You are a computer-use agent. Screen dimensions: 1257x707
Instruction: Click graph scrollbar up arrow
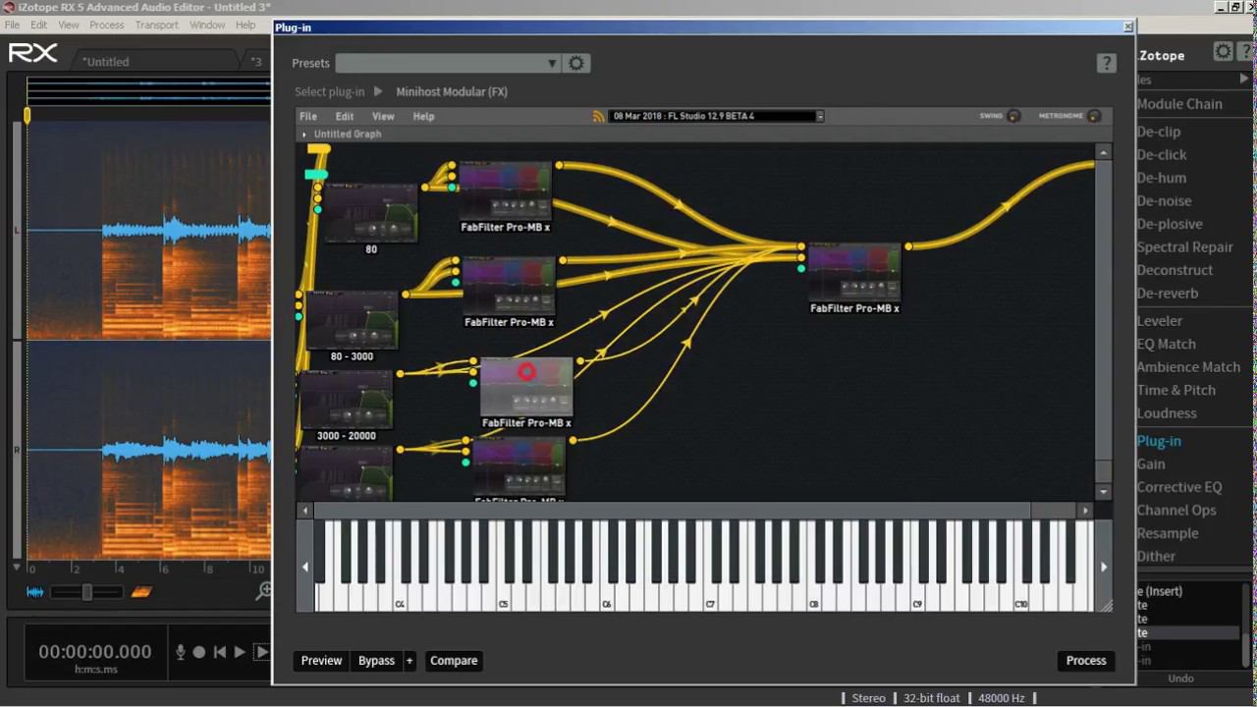pos(1104,152)
